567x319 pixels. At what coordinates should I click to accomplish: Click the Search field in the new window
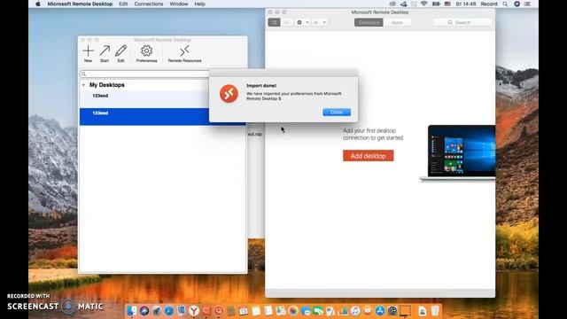click(x=462, y=22)
